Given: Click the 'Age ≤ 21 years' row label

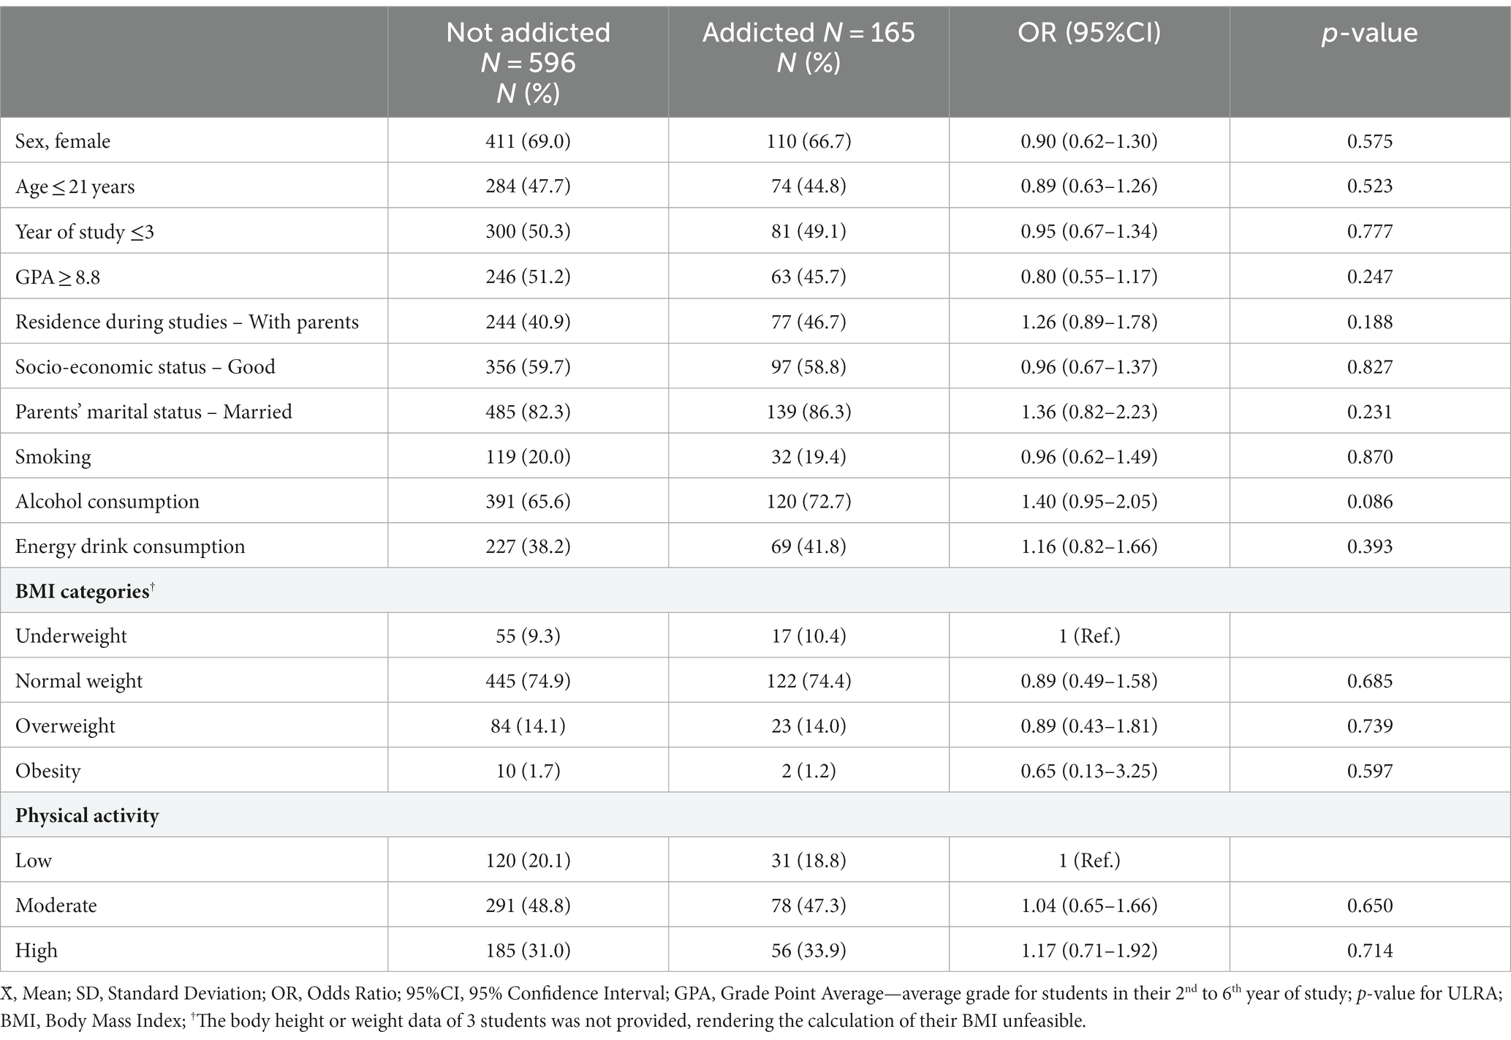Looking at the screenshot, I should tap(75, 186).
